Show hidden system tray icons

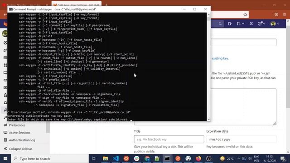(239, 158)
